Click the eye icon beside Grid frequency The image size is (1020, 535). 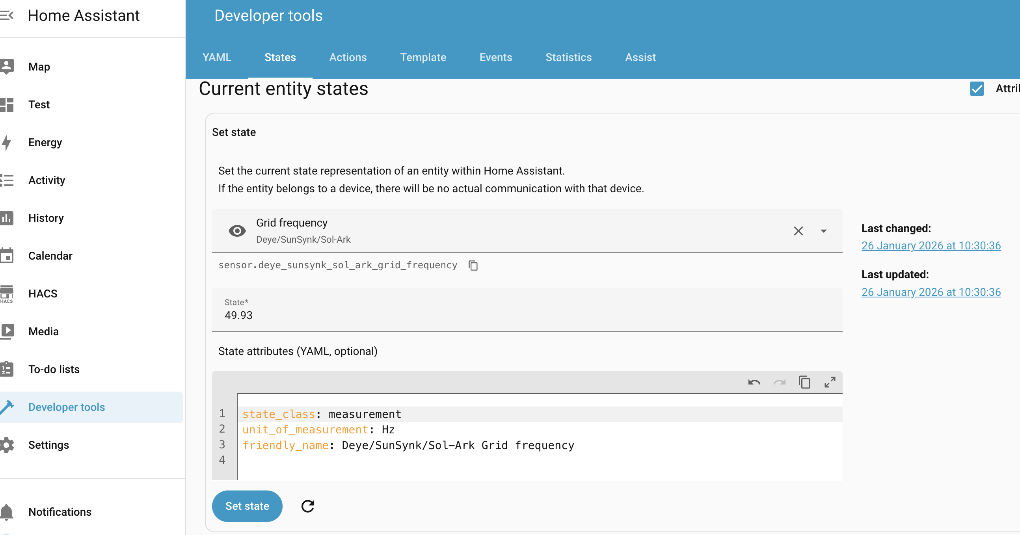pos(237,231)
